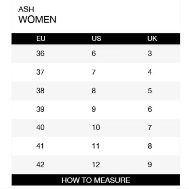Click EU size 36 cell
This screenshot has height=189, width=189.
pyautogui.click(x=40, y=54)
